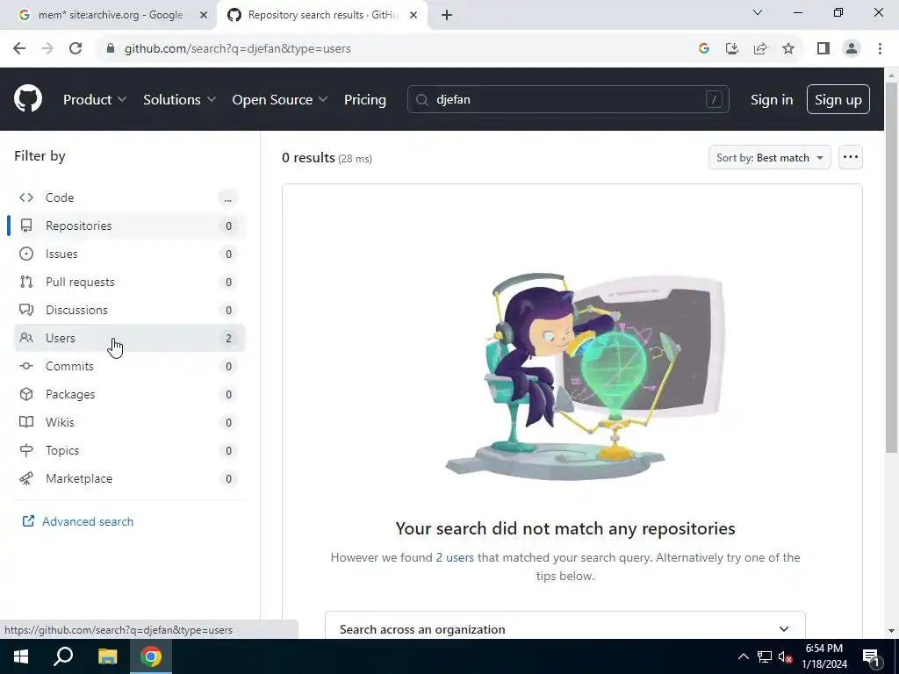Click the Repositories filter icon
The height and width of the screenshot is (674, 899).
[x=26, y=226]
